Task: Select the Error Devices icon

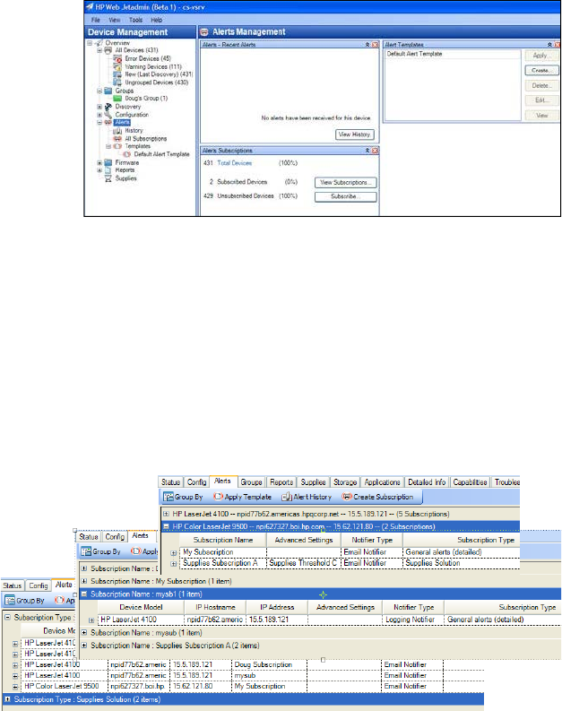Action: (x=117, y=58)
